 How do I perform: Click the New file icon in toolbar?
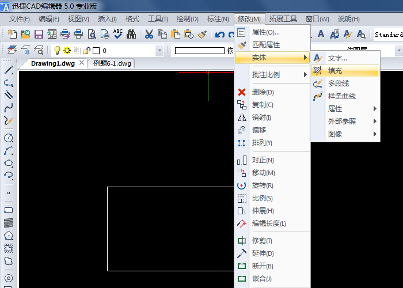(12, 34)
